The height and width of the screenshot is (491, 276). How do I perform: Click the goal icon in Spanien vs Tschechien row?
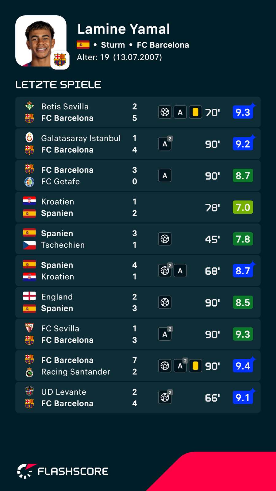165,239
